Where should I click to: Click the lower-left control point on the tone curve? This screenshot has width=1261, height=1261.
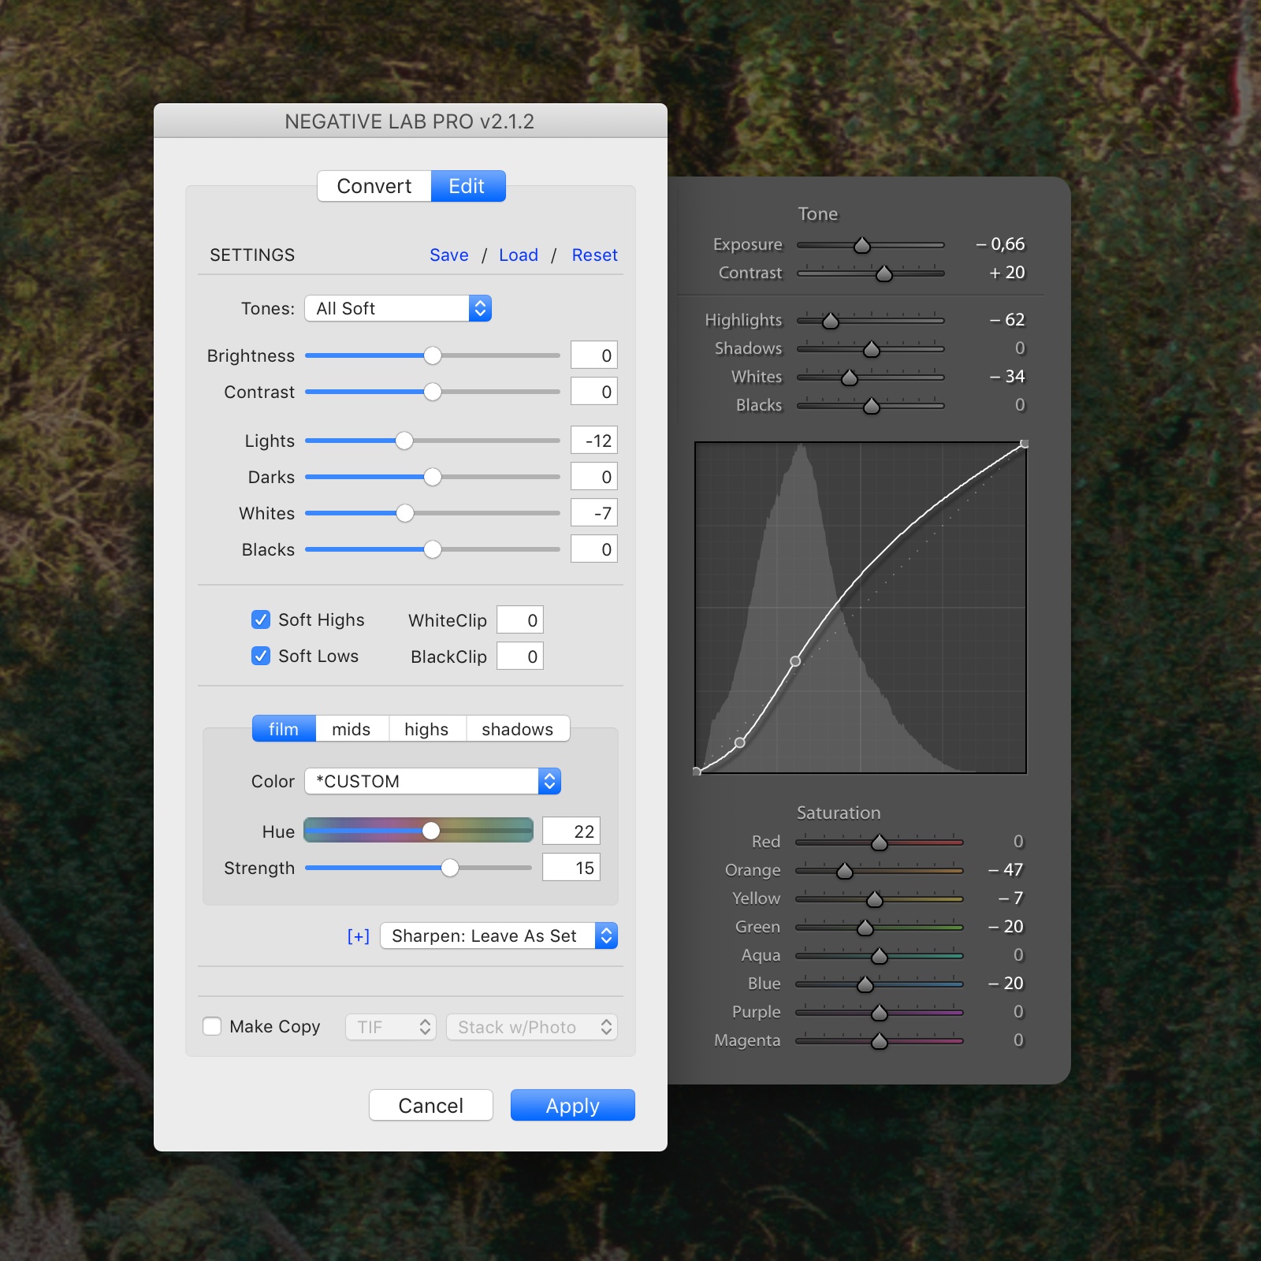(x=740, y=742)
